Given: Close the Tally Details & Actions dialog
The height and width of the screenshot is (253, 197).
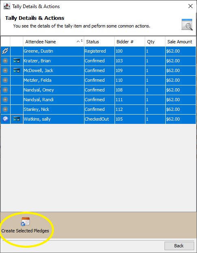Looking at the screenshot, I should coord(191,6).
